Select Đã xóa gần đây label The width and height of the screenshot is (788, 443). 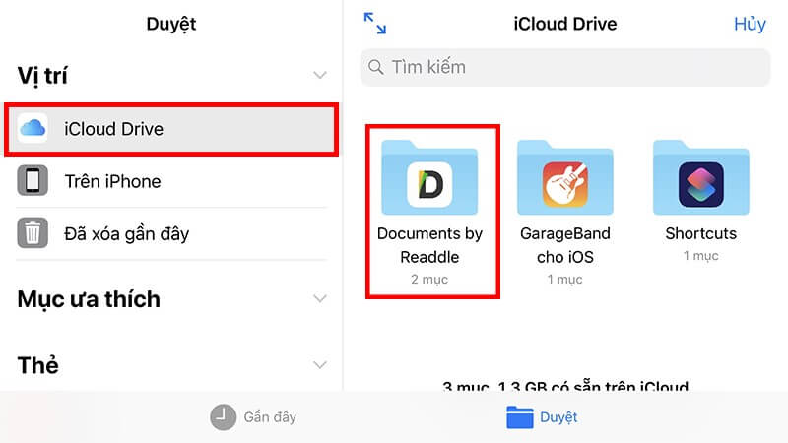[x=126, y=234]
